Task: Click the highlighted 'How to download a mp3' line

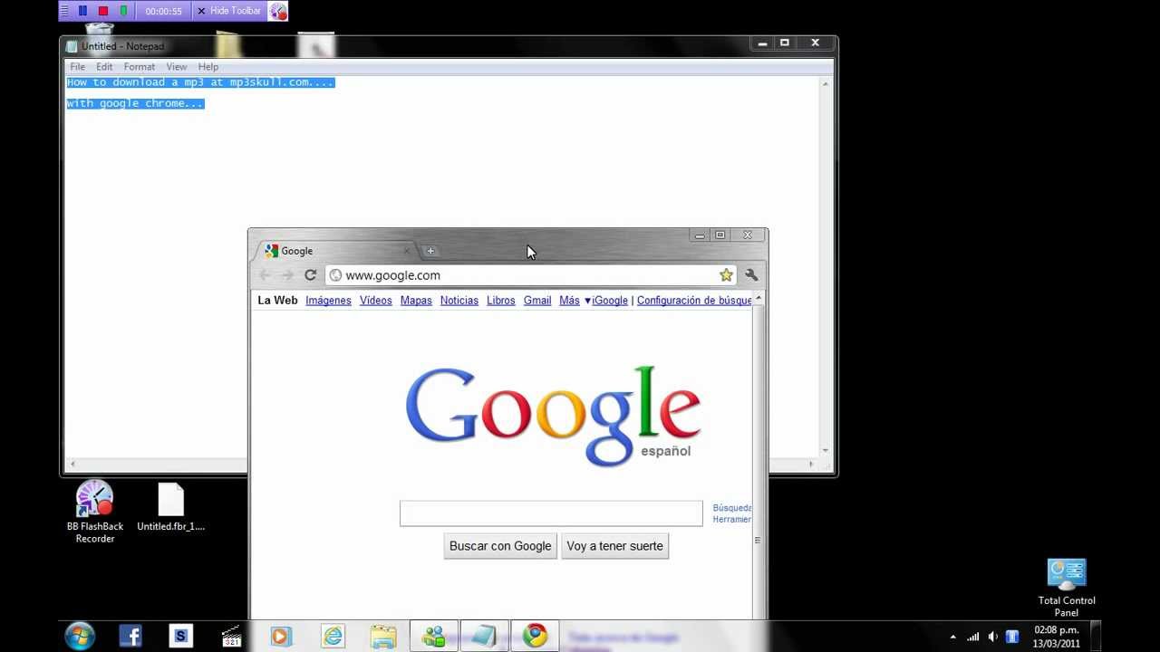Action: click(200, 82)
